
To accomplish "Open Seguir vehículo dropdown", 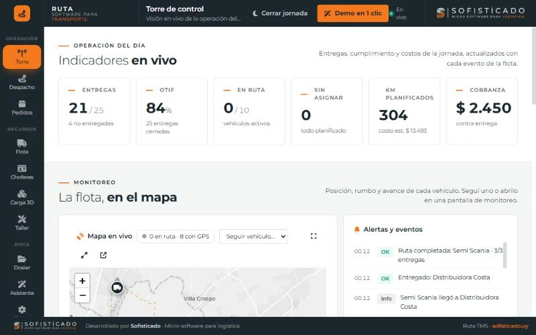I will coord(253,237).
